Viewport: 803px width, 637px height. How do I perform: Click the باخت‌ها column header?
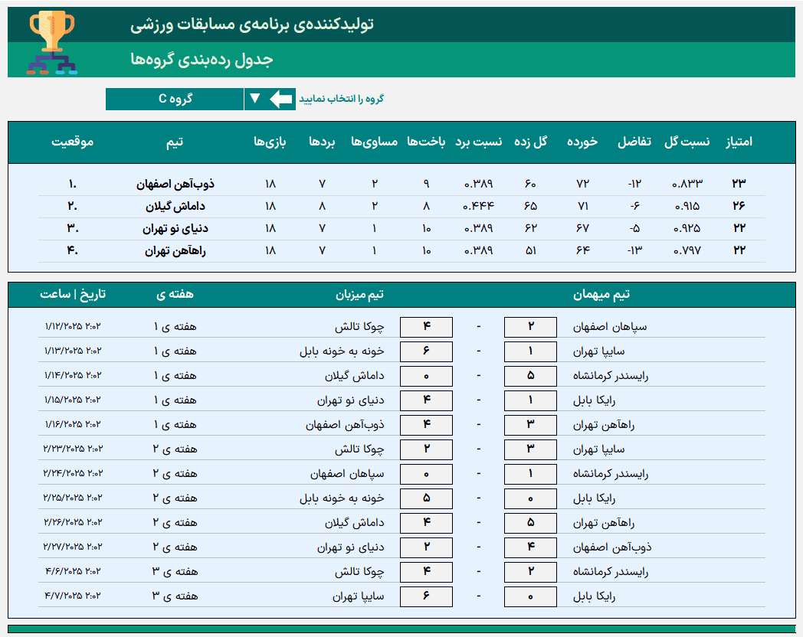pos(426,142)
